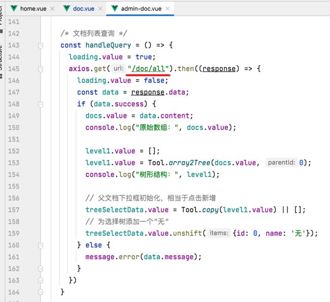The width and height of the screenshot is (330, 302).
Task: Click fold end marker at line 163
Action: click(x=41, y=280)
